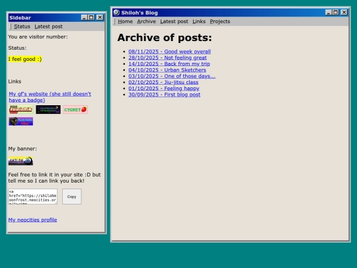The height and width of the screenshot is (268, 357).
Task: Select Latest post in the Sidebar menu bar
Action: pyautogui.click(x=48, y=26)
